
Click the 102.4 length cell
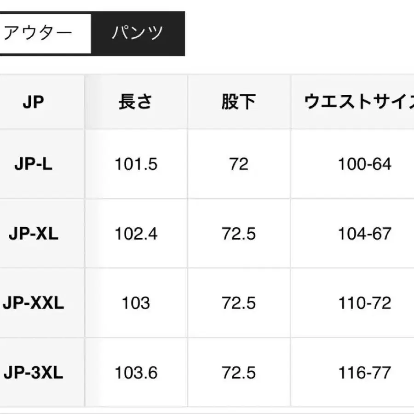tap(136, 234)
